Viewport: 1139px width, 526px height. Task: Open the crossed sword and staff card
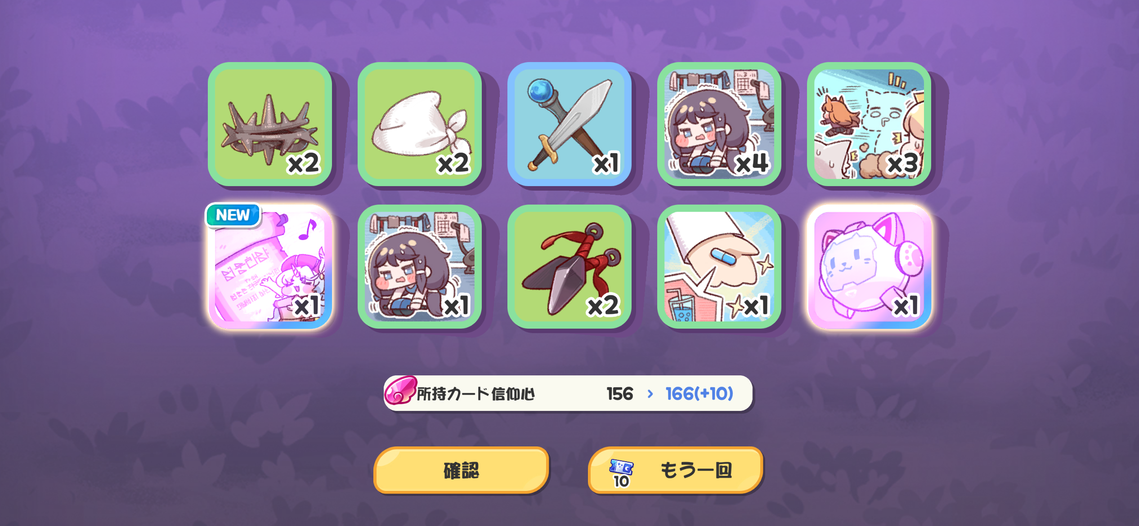[x=569, y=124]
